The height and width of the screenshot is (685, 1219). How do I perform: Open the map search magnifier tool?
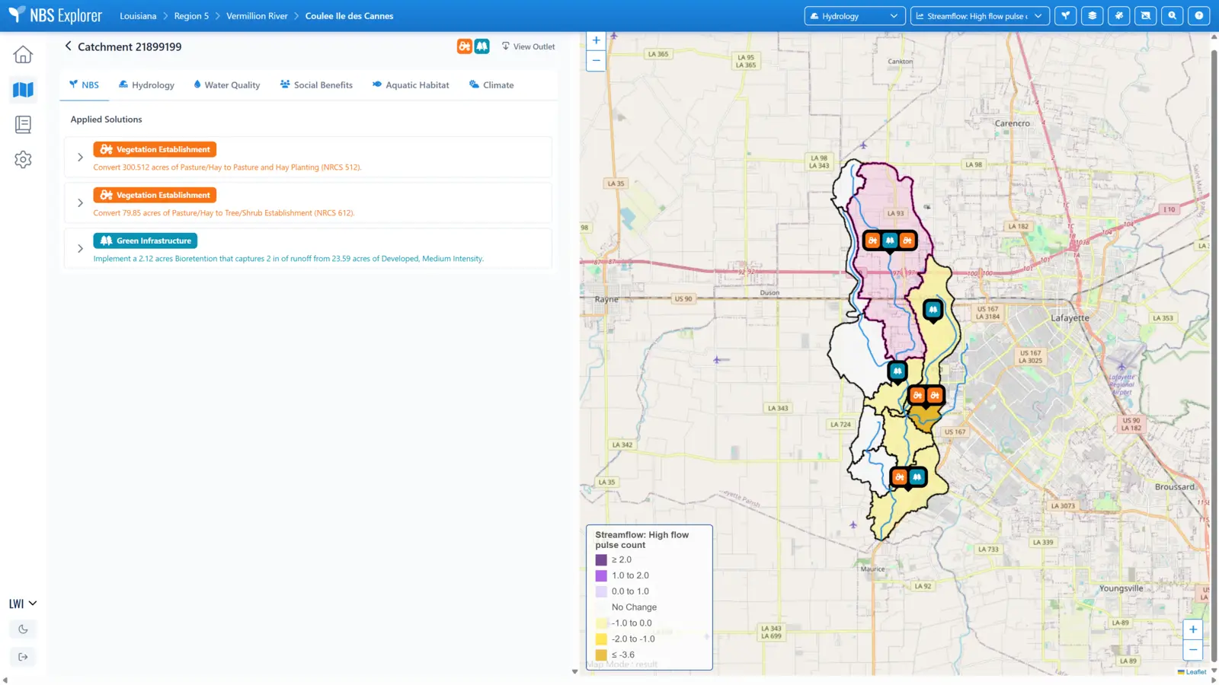click(x=1172, y=16)
